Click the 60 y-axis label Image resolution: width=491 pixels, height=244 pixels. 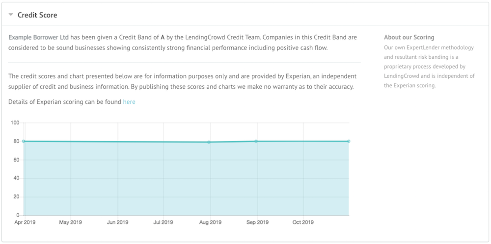pyautogui.click(x=17, y=160)
